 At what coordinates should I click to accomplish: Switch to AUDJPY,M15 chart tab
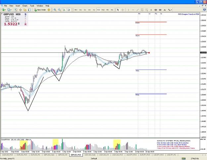coord(131,155)
